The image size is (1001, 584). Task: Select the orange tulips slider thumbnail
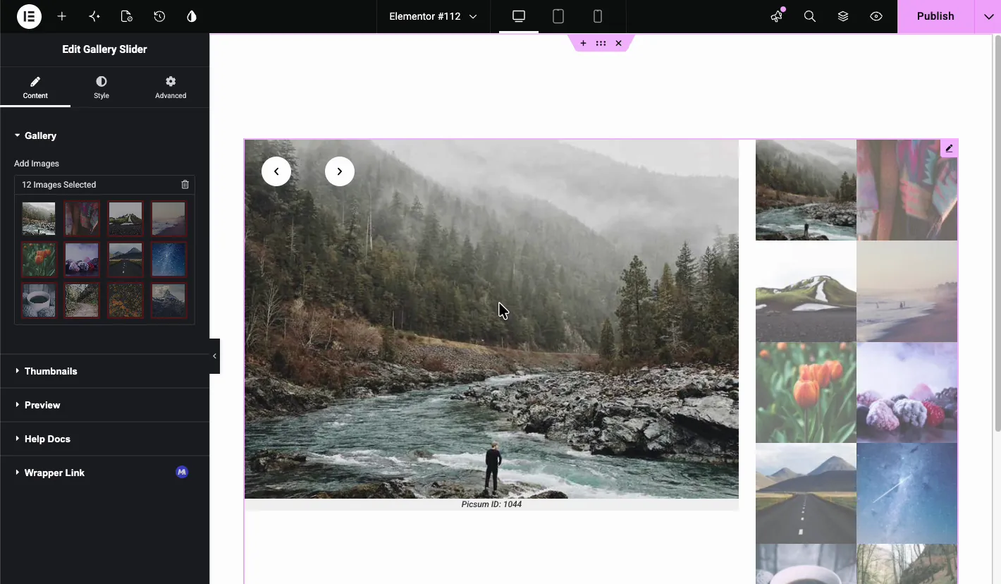806,392
